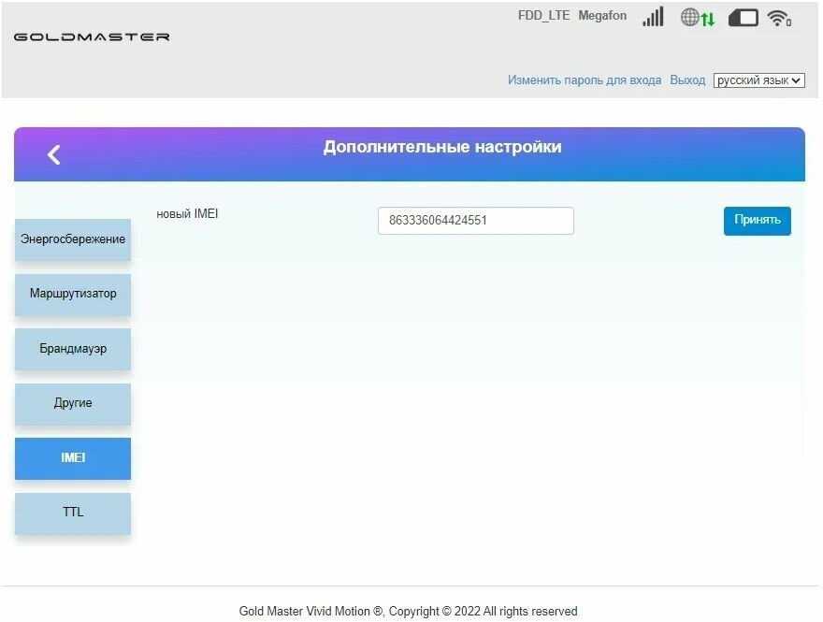Click the signal strength bars icon
Viewport: 823px width, 622px height.
653,17
